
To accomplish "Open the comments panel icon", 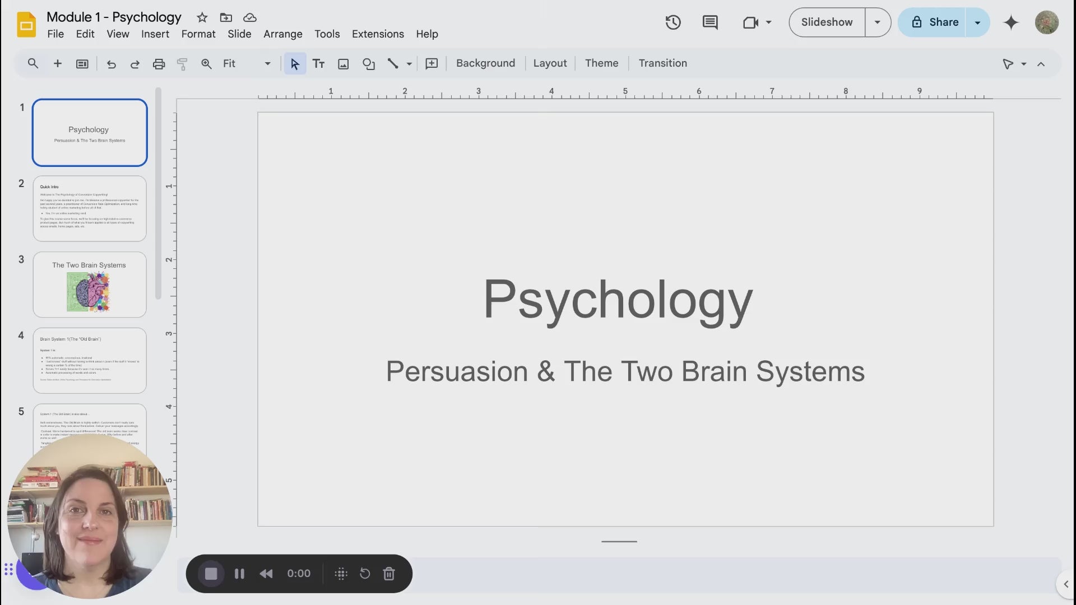I will [709, 22].
